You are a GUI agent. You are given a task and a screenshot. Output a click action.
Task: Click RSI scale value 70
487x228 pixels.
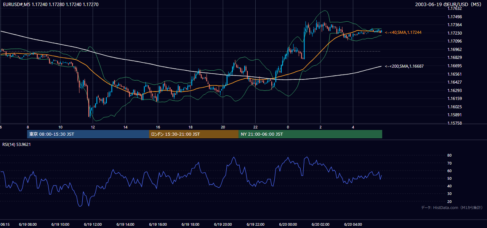point(450,163)
